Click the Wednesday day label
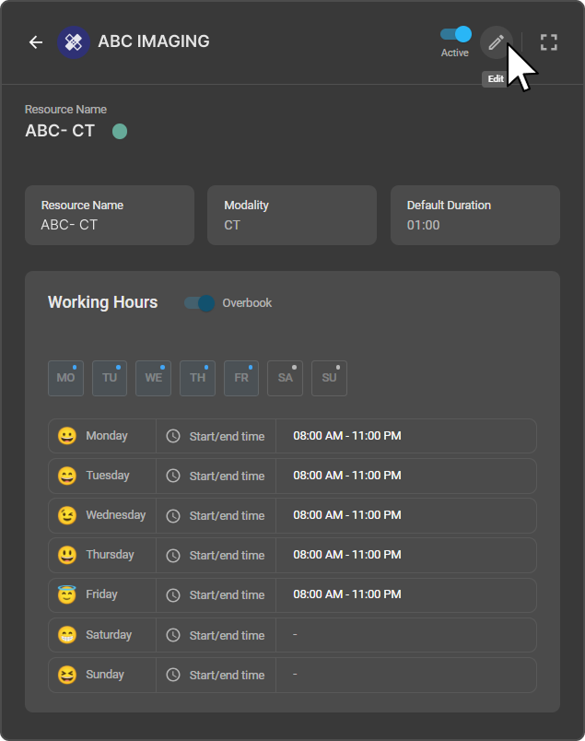The image size is (585, 741). tap(116, 515)
